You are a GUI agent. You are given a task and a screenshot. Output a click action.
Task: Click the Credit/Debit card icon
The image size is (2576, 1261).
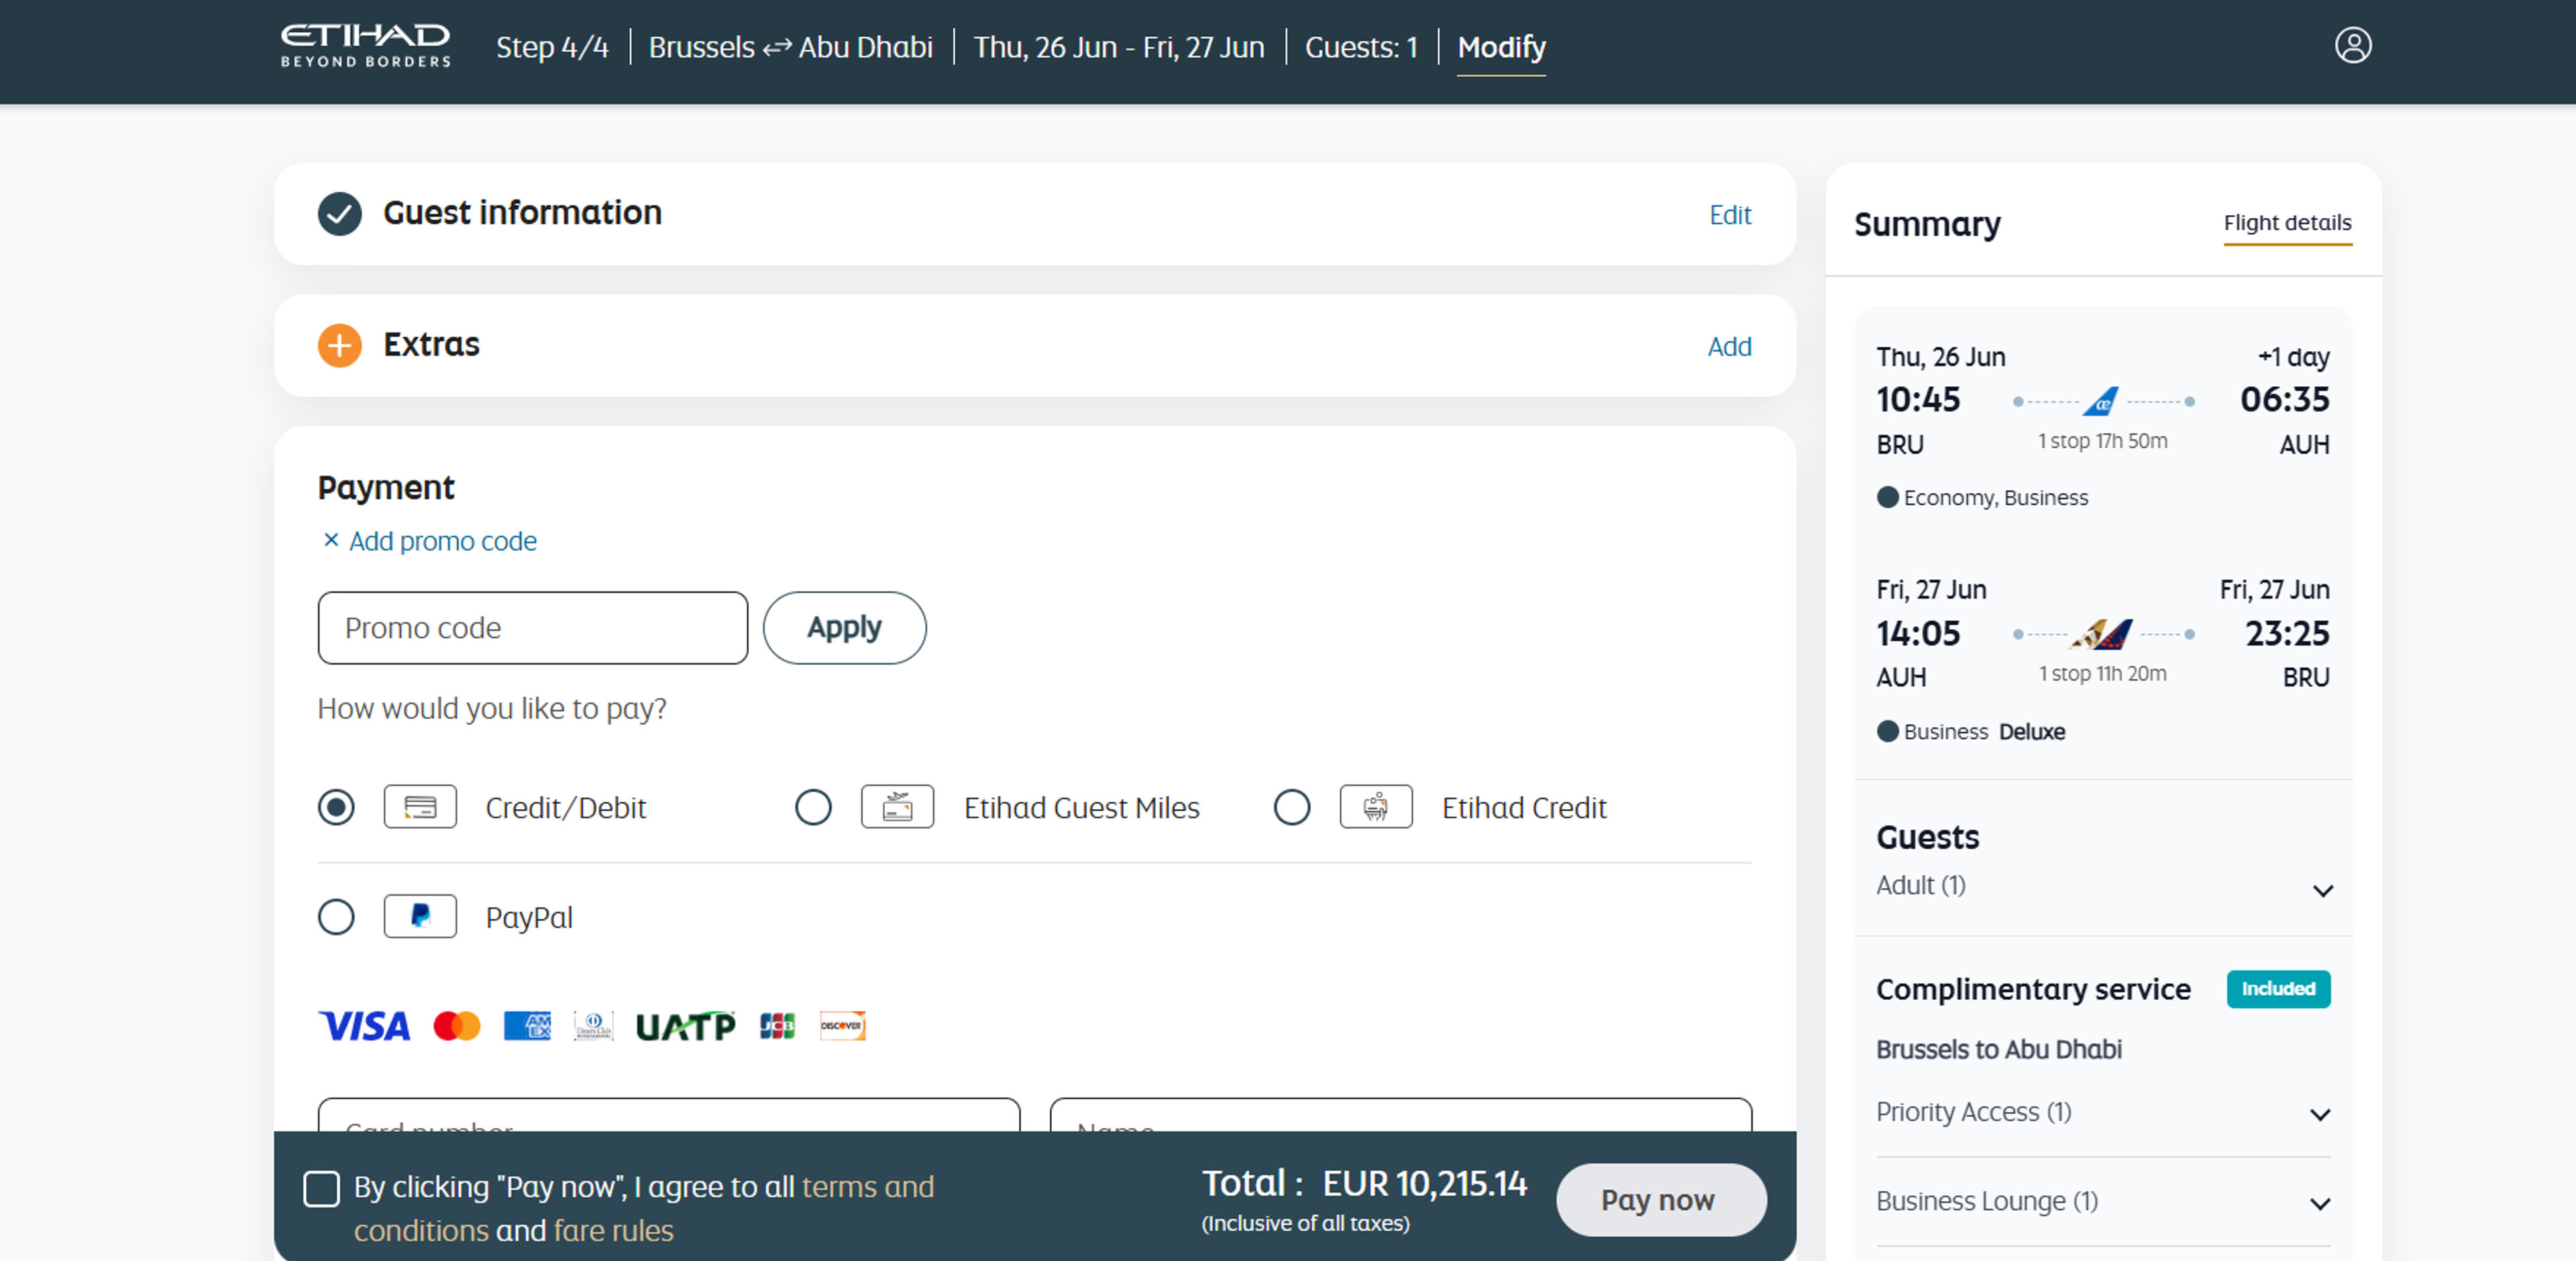coord(420,806)
